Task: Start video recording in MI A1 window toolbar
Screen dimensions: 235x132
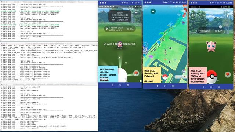Action: [124, 3]
